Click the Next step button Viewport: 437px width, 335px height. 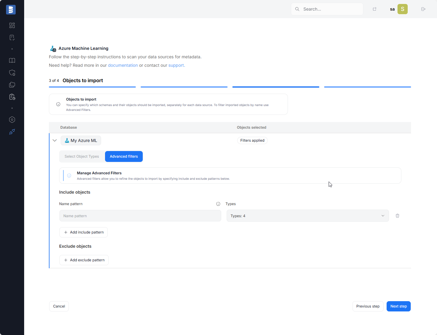[x=398, y=306]
